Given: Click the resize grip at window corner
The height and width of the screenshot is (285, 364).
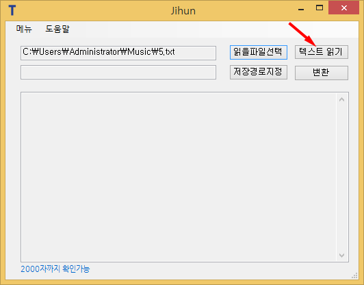Looking at the screenshot, I should coord(354,275).
